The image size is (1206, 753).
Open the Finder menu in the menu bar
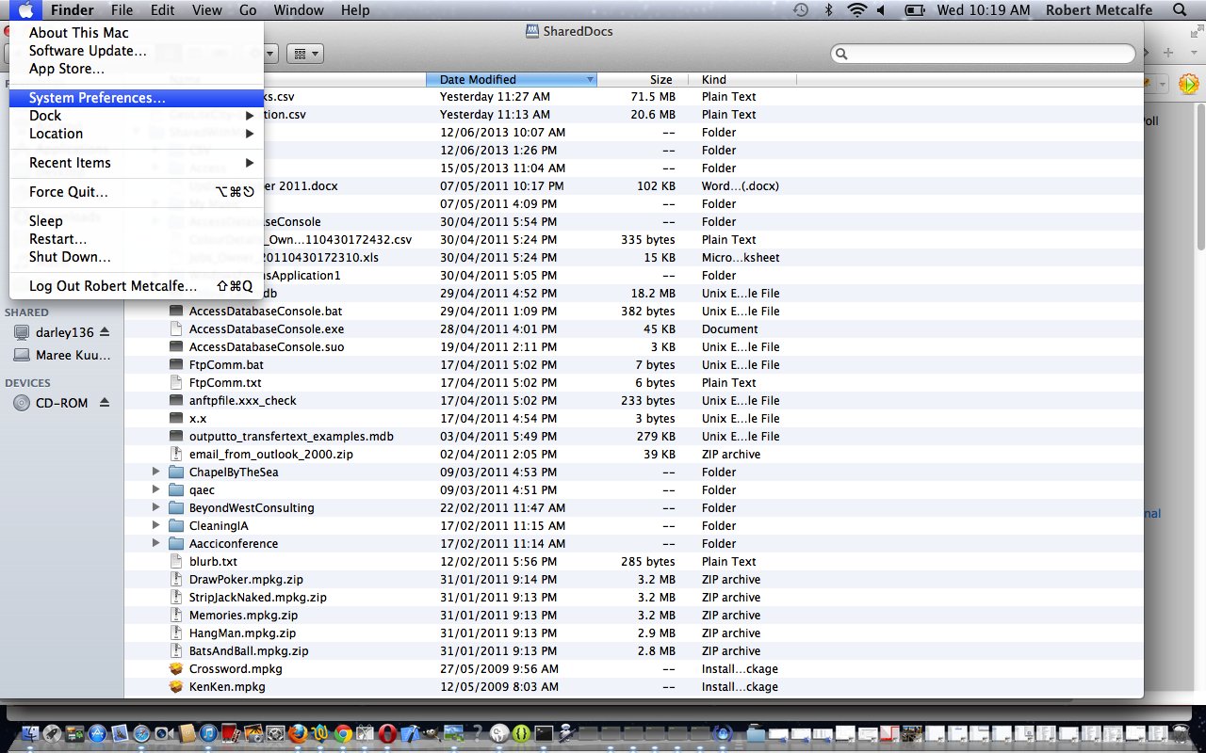click(72, 10)
